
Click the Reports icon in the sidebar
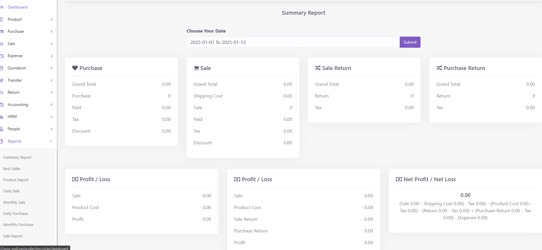click(2, 141)
